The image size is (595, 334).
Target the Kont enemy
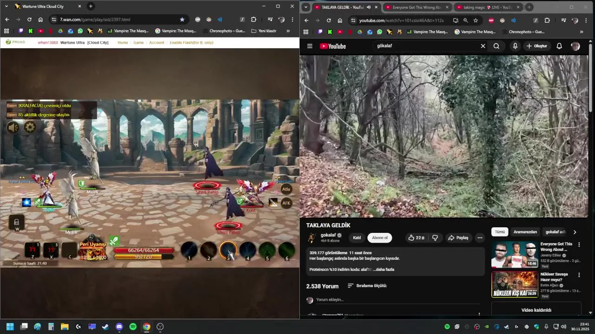(252, 195)
